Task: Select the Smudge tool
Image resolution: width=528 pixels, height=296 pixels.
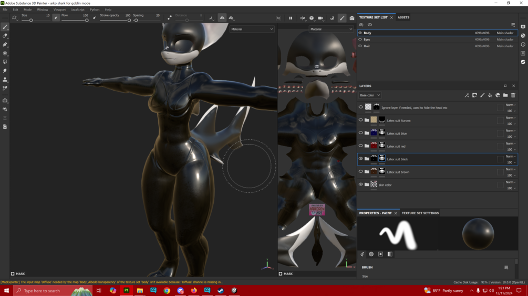Action: (5, 71)
